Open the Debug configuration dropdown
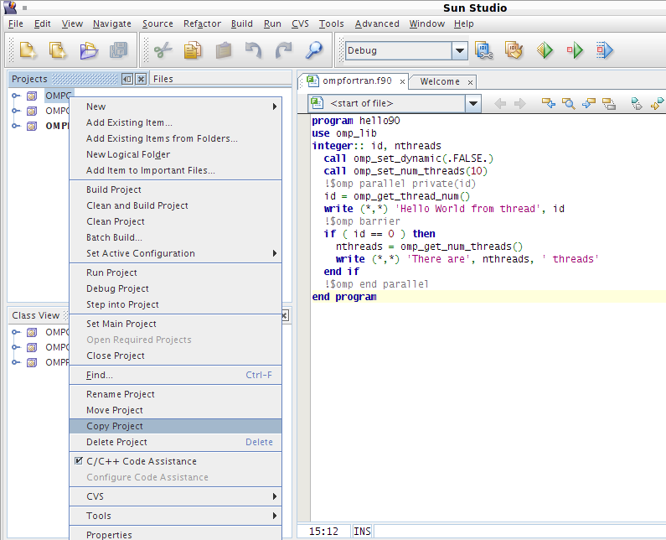666x540 pixels. click(460, 50)
